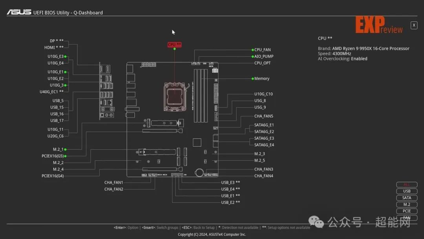Select SATA6G_E2 port label
This screenshot has height=239, width=424.
(264, 132)
